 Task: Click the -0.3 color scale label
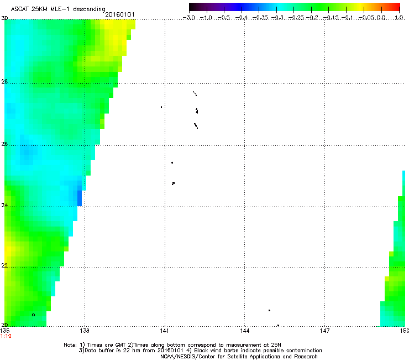click(277, 18)
